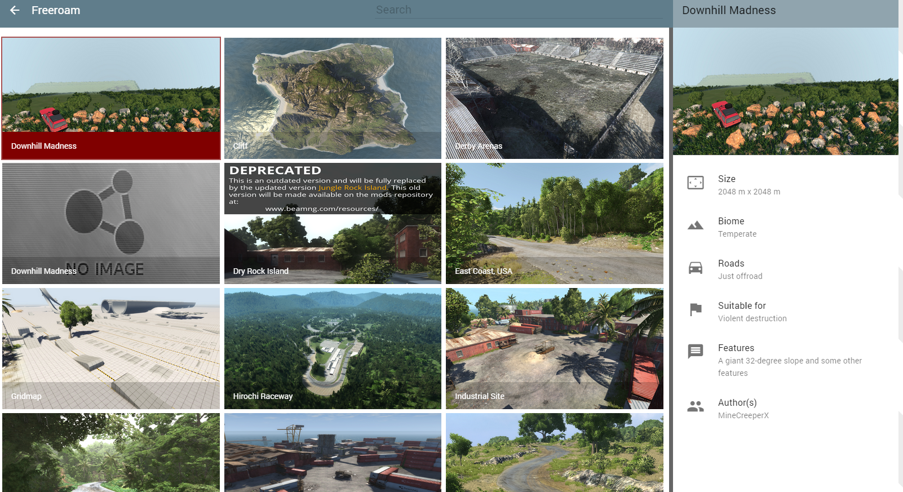Click the Features message icon
Screen dimensions: 903x492
point(696,352)
